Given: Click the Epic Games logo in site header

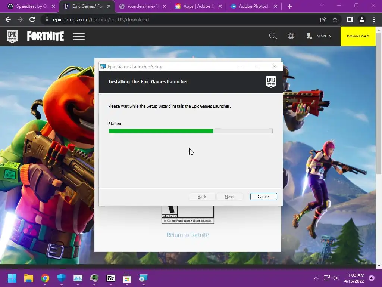Looking at the screenshot, I should click(x=12, y=36).
